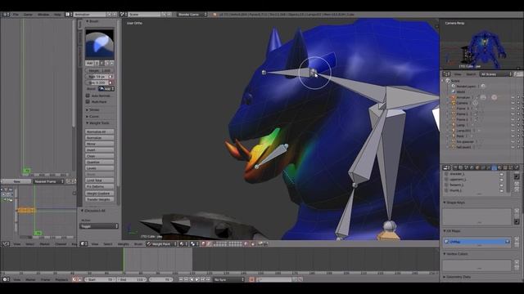Open the Window menu in top bar
The image size is (524, 294).
pyautogui.click(x=43, y=15)
